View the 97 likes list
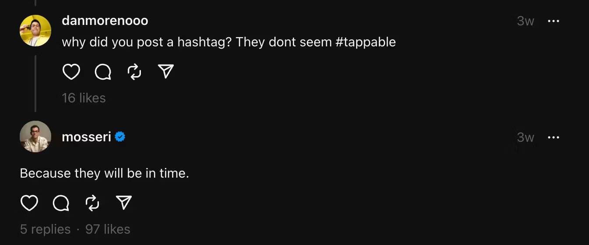 point(108,229)
